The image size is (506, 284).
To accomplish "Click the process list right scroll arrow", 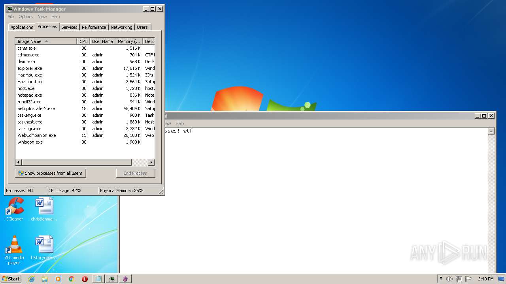I will (x=151, y=163).
